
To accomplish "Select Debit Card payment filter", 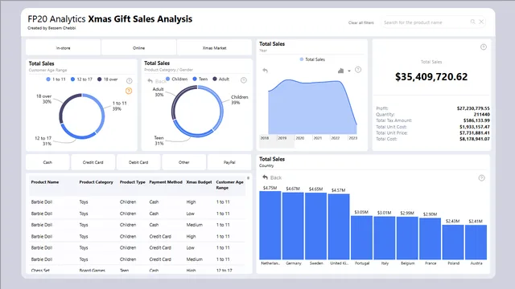I will point(138,162).
